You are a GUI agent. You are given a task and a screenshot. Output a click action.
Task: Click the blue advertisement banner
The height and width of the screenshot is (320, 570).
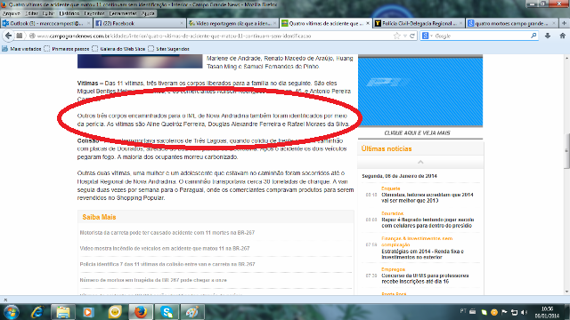click(420, 92)
